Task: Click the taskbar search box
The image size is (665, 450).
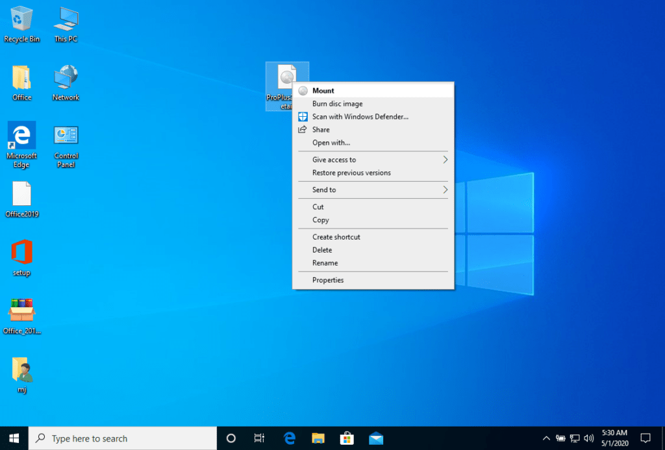Action: [123, 438]
